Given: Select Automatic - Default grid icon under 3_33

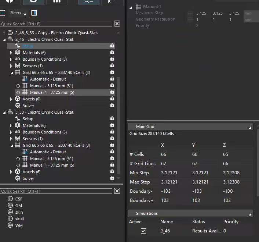Looking at the screenshot, I should point(25,152).
